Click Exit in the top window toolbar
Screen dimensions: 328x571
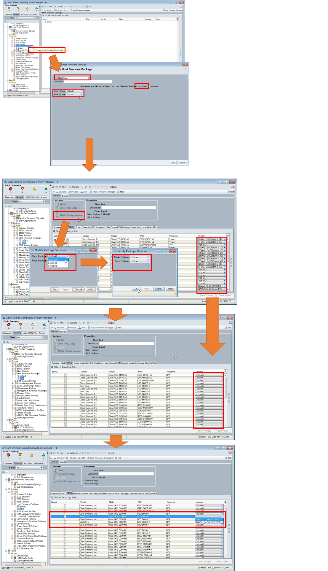[x=89, y=6]
